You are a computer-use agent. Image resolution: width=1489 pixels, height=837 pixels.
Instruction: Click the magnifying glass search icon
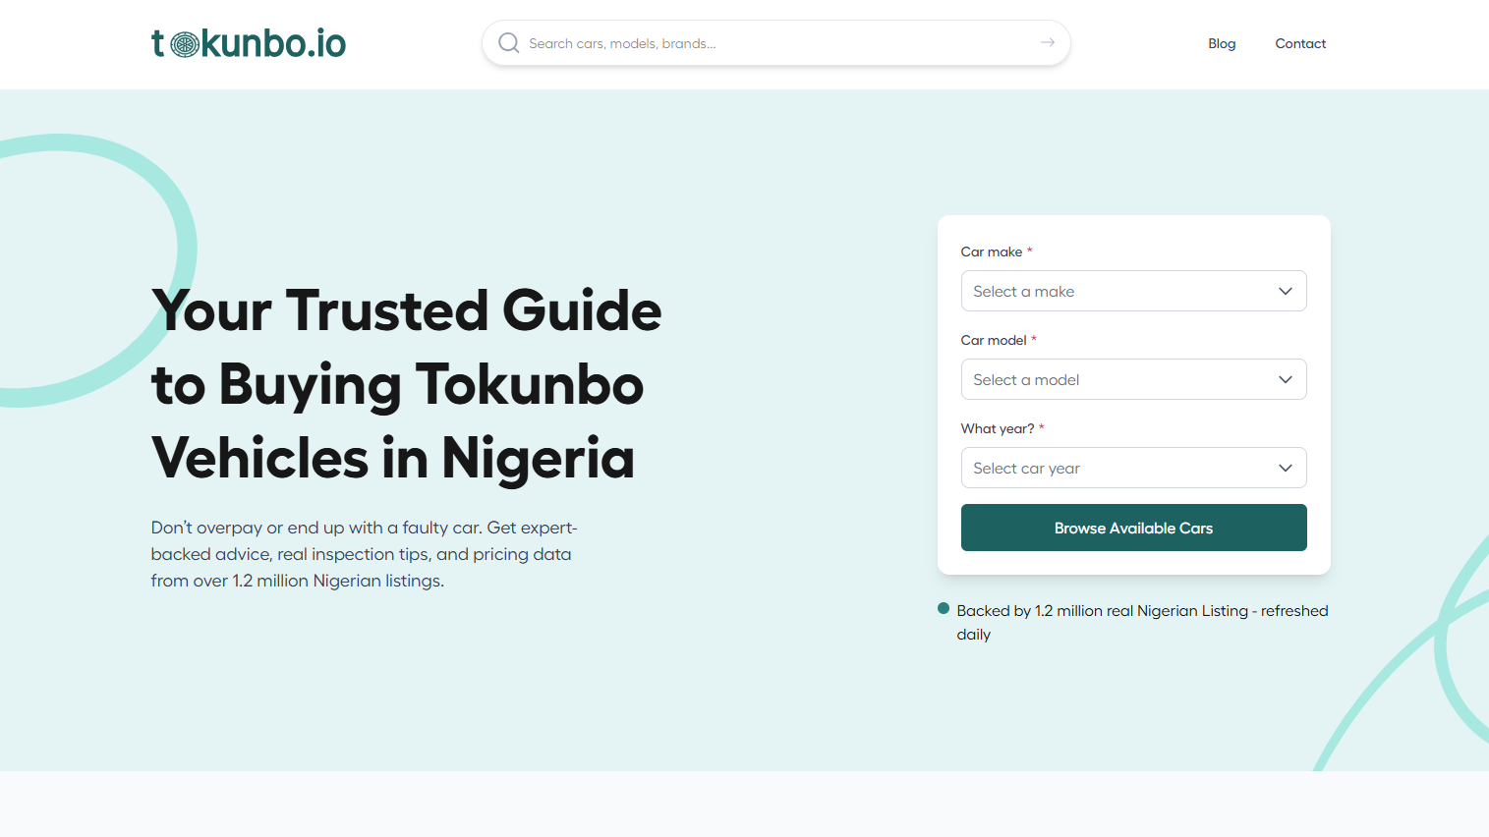508,43
